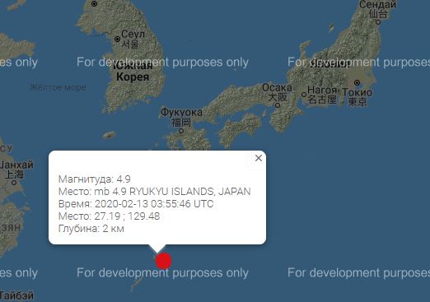Click the Osaka city dot marker
The height and width of the screenshot is (302, 430).
[278, 105]
